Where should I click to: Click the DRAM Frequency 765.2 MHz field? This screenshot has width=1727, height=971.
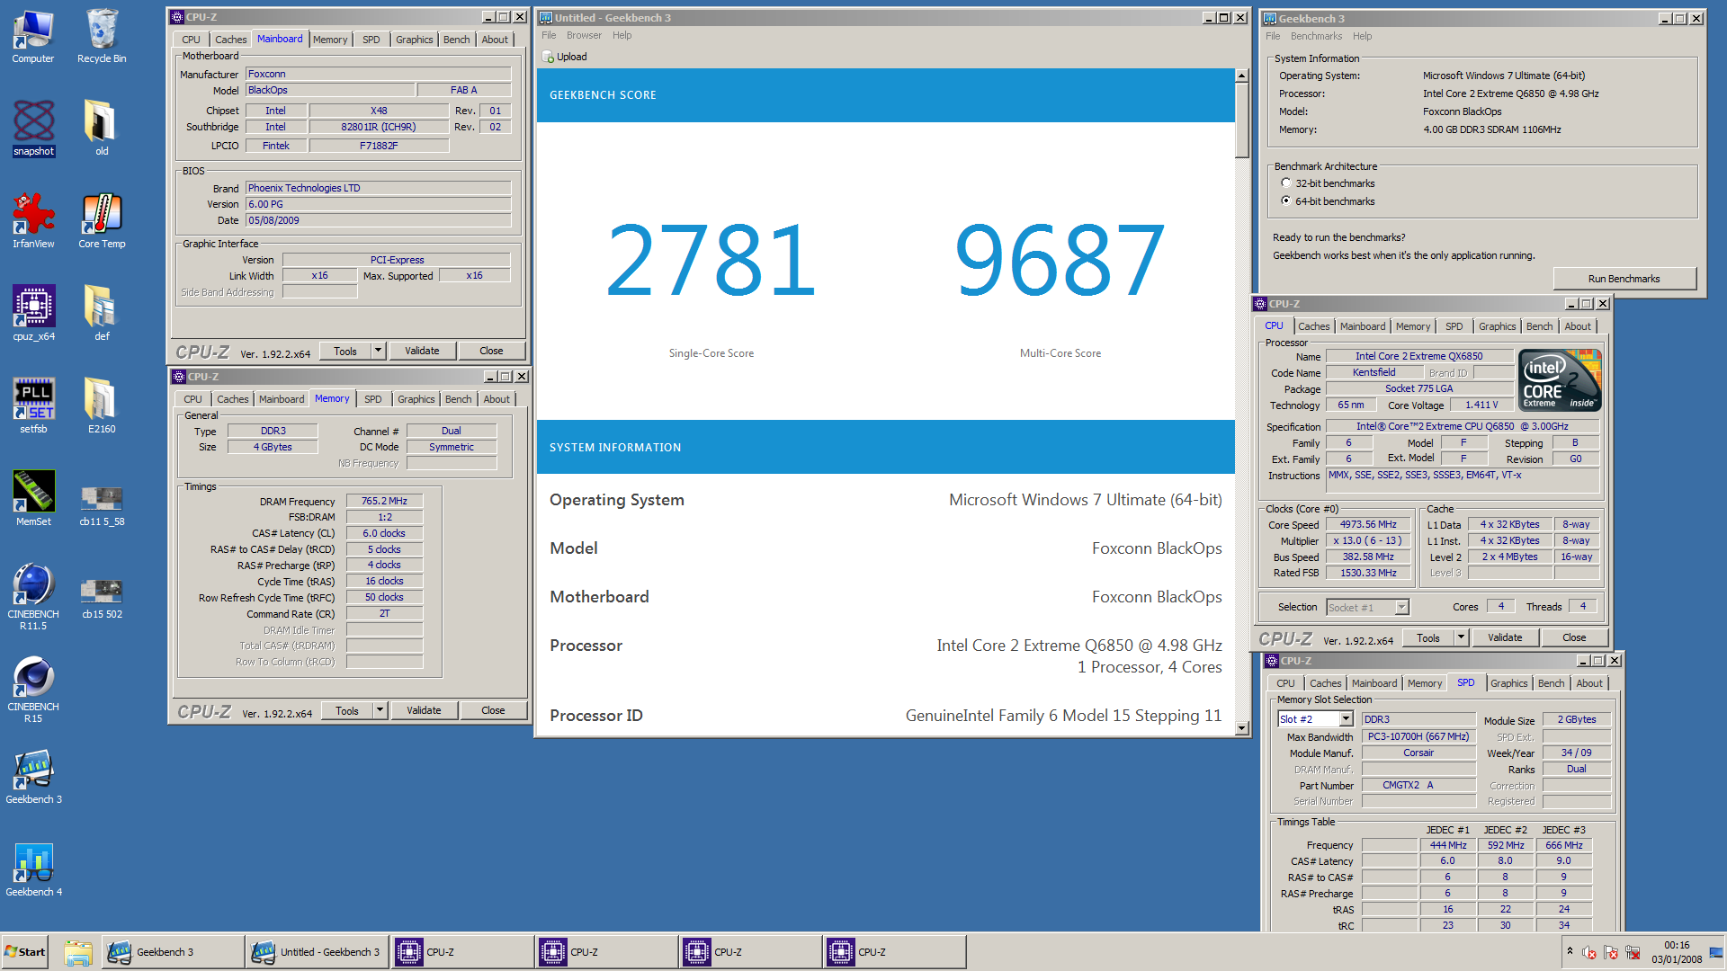tap(384, 501)
